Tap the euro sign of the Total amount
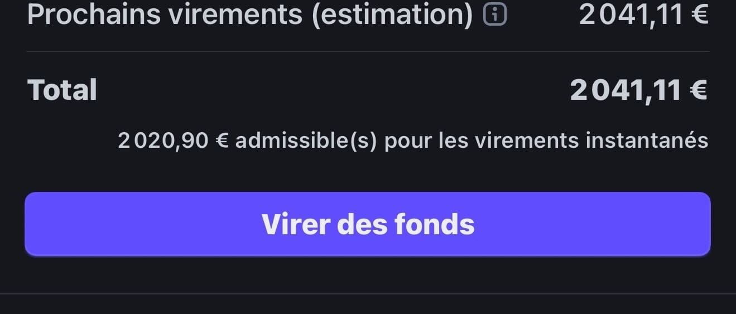This screenshot has width=736, height=314. pyautogui.click(x=698, y=90)
